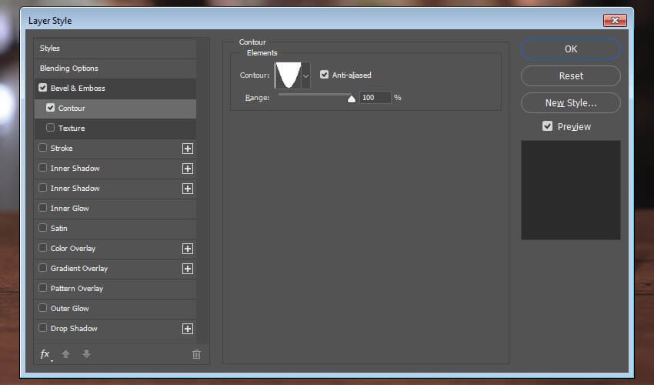Open the fx add-effect menu icon

click(x=45, y=354)
